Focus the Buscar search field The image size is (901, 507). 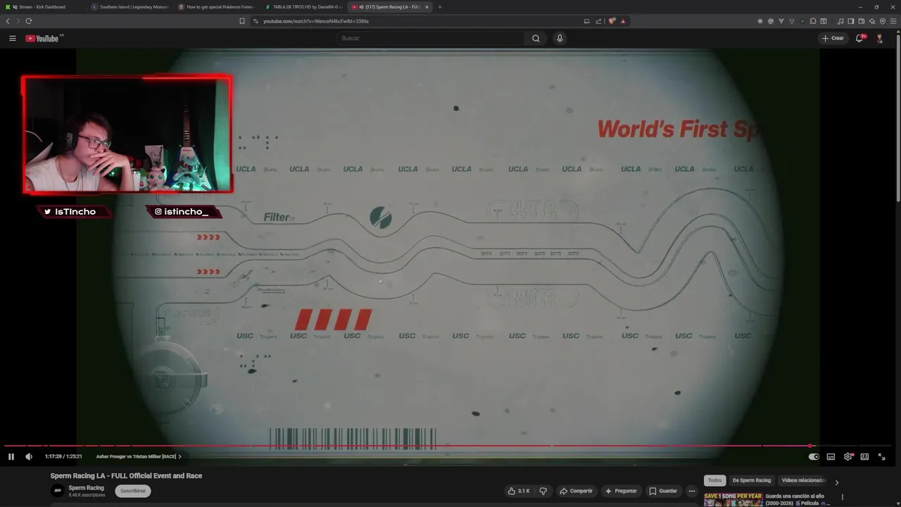[431, 38]
